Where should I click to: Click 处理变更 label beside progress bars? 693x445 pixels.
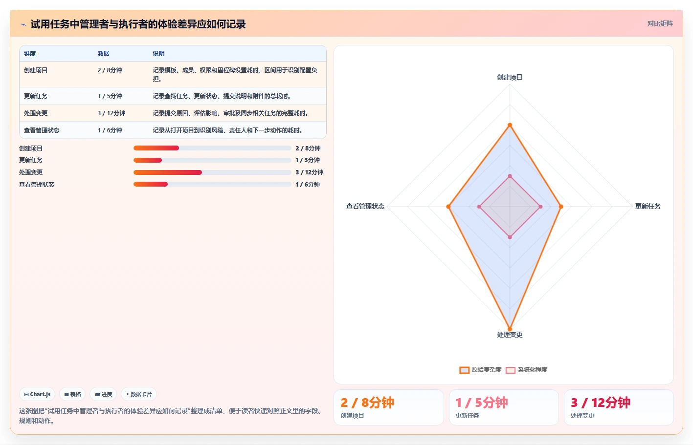click(x=31, y=172)
